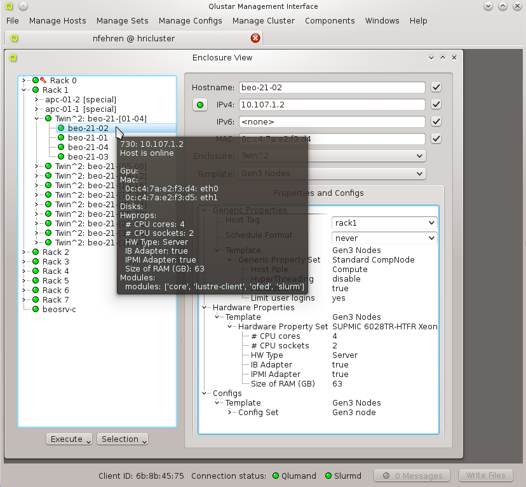The image size is (526, 487).
Task: Click the green status icon of Rack 0
Action: point(36,80)
